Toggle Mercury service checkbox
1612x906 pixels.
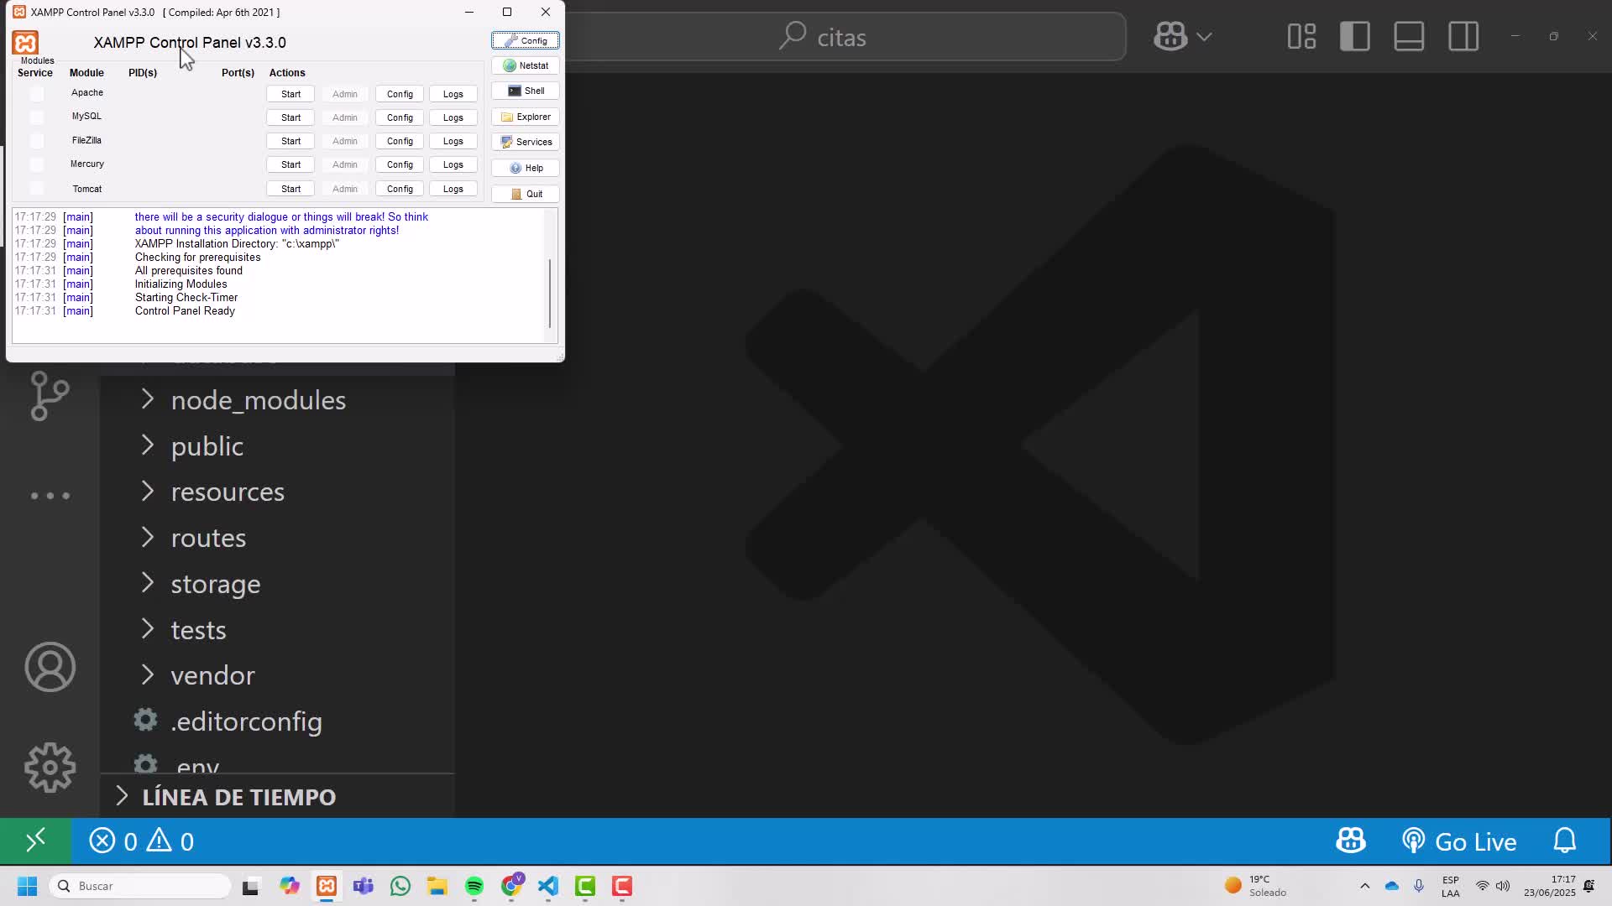click(x=36, y=164)
